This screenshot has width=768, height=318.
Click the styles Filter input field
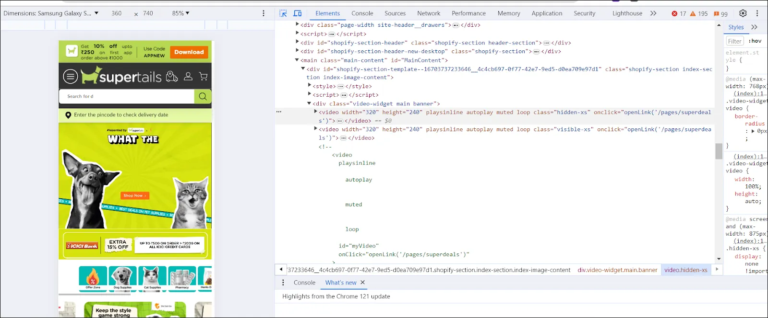[735, 41]
